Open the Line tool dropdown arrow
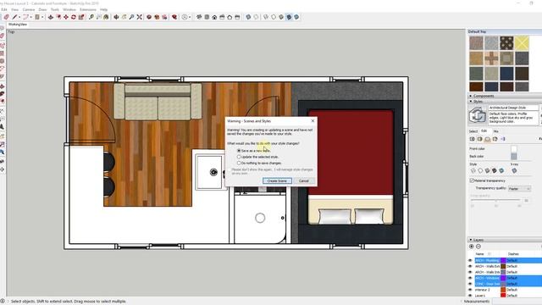 19,17
